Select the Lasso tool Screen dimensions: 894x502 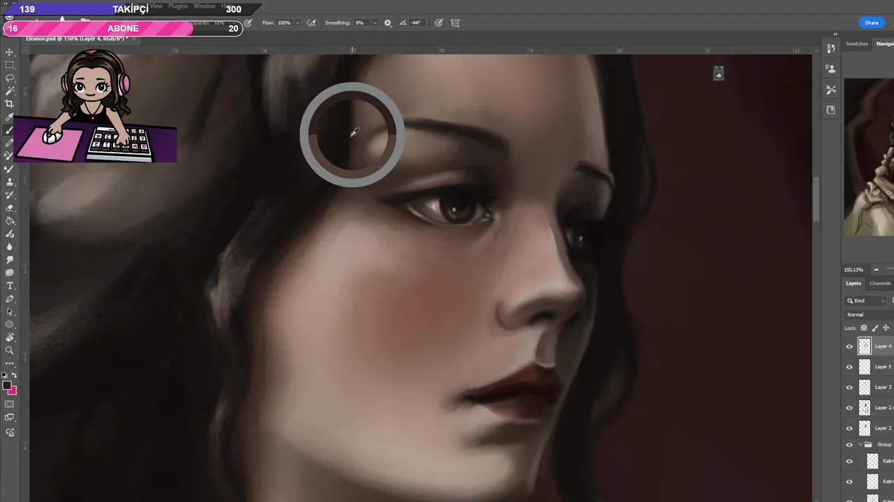(10, 78)
